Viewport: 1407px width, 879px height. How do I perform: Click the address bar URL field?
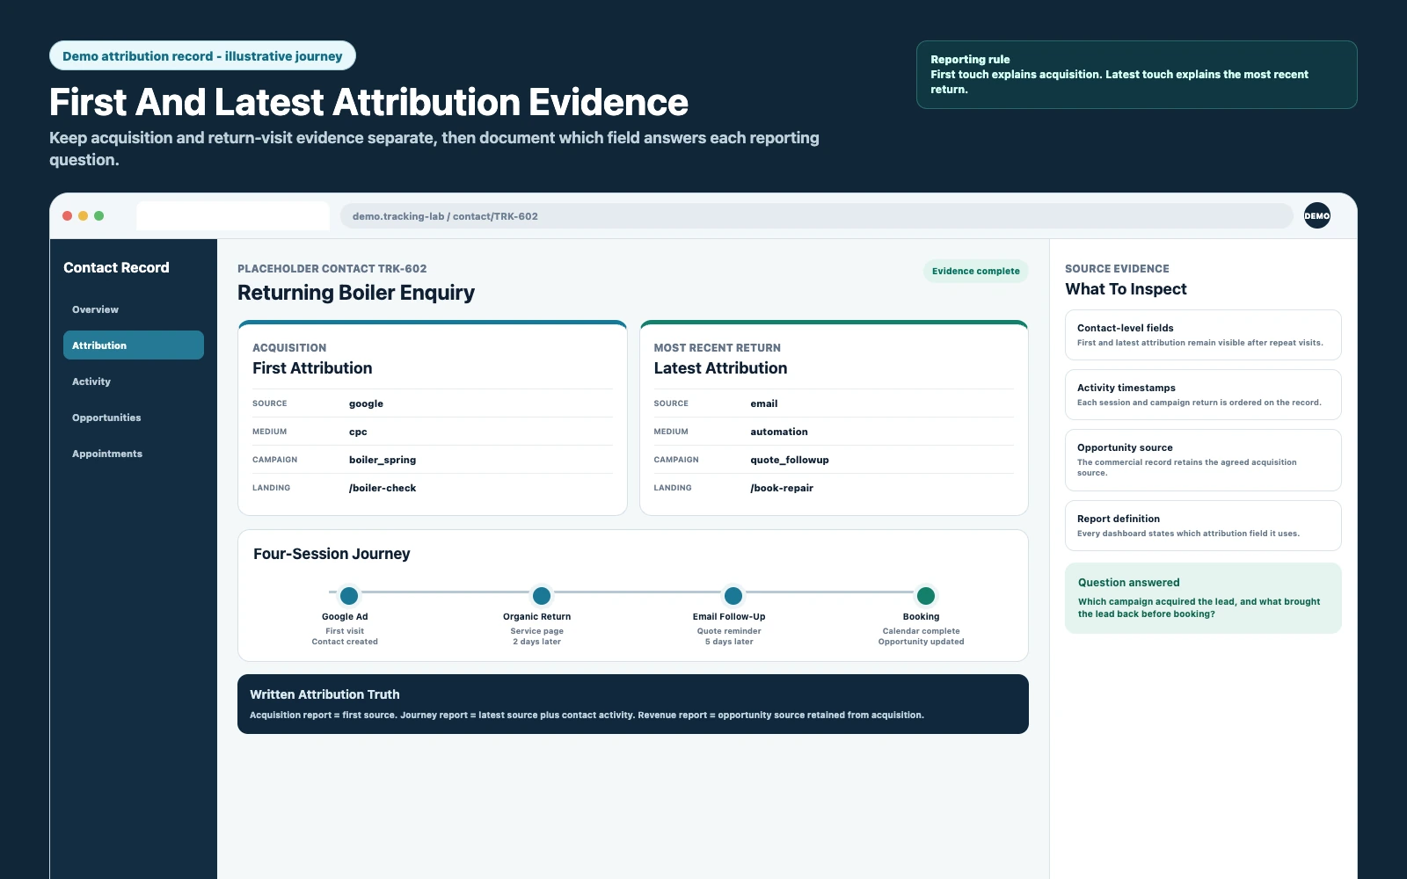[x=817, y=216]
